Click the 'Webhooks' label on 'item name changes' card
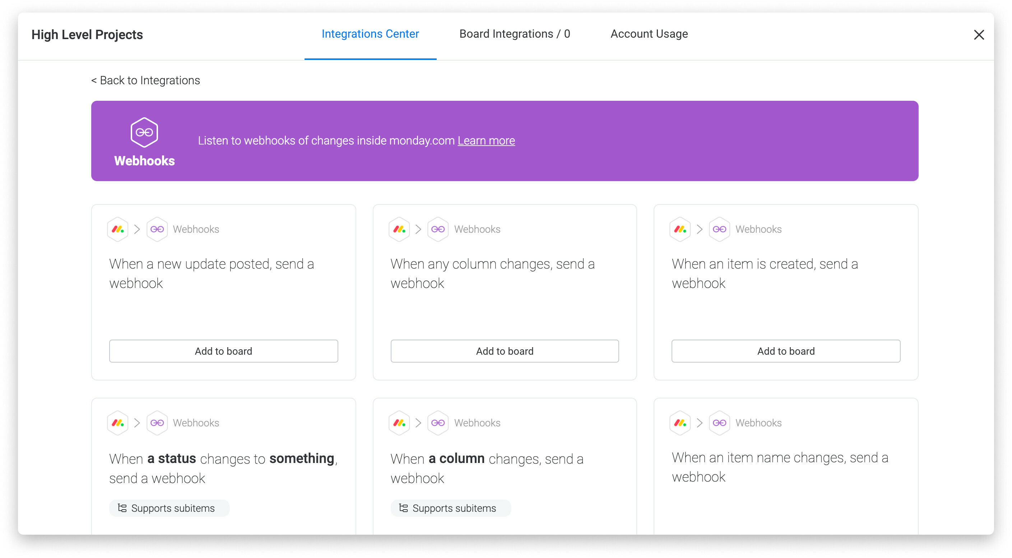Screen dimensions: 1012x558 pyautogui.click(x=758, y=422)
